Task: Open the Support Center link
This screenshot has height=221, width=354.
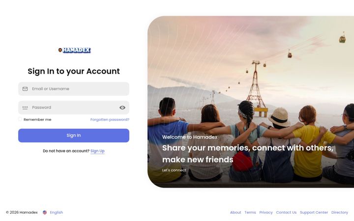Action: click(314, 213)
